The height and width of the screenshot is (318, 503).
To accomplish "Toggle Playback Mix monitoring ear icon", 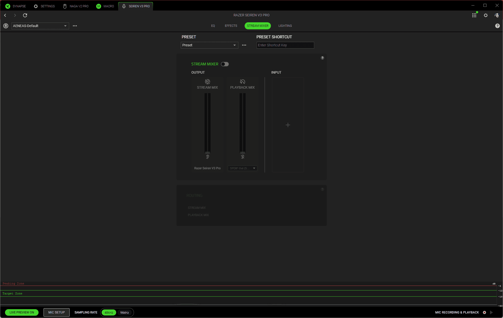I will (243, 157).
